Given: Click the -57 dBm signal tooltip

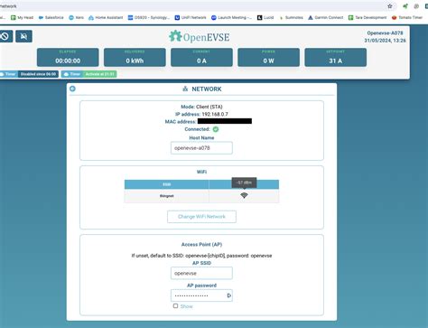Looking at the screenshot, I should pos(244,183).
